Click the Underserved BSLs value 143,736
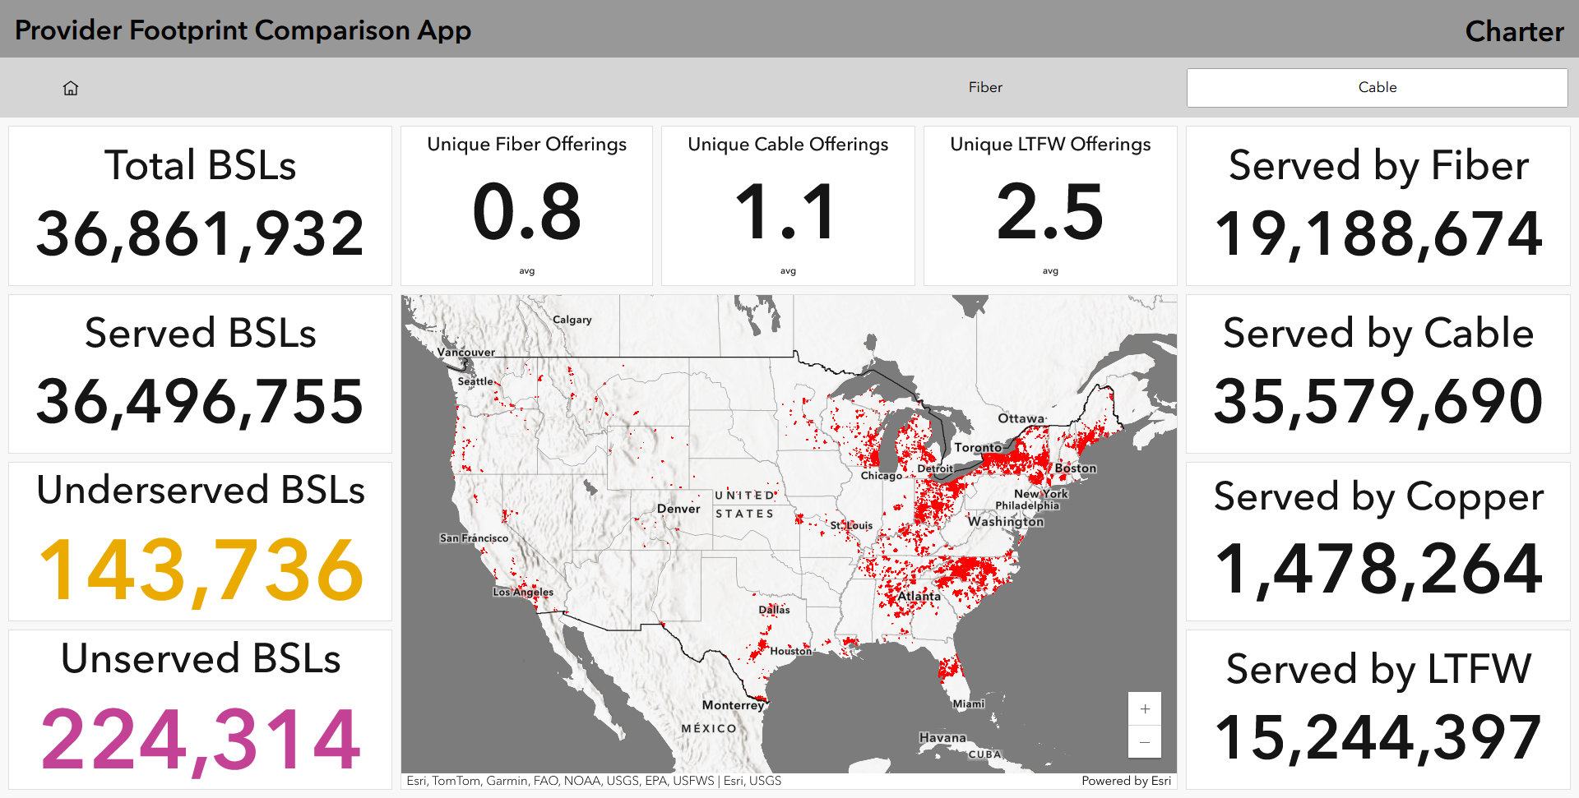 (201, 570)
